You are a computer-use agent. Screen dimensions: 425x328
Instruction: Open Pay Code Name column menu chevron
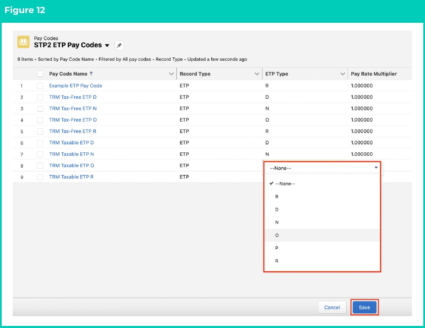(x=171, y=74)
